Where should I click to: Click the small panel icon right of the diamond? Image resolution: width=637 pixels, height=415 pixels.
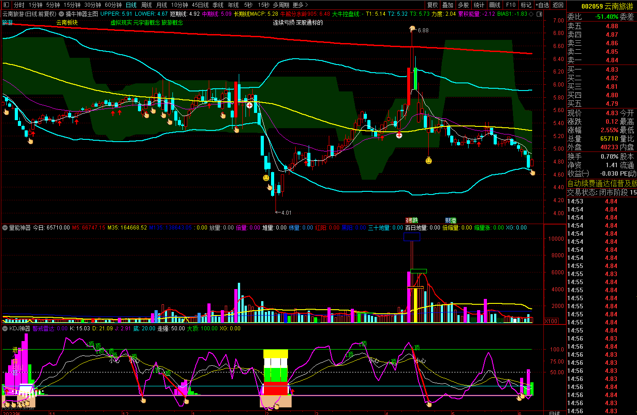(539, 14)
